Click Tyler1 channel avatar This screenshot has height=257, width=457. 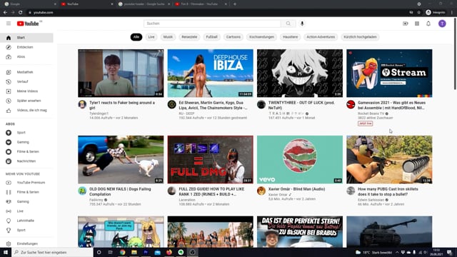click(x=82, y=104)
